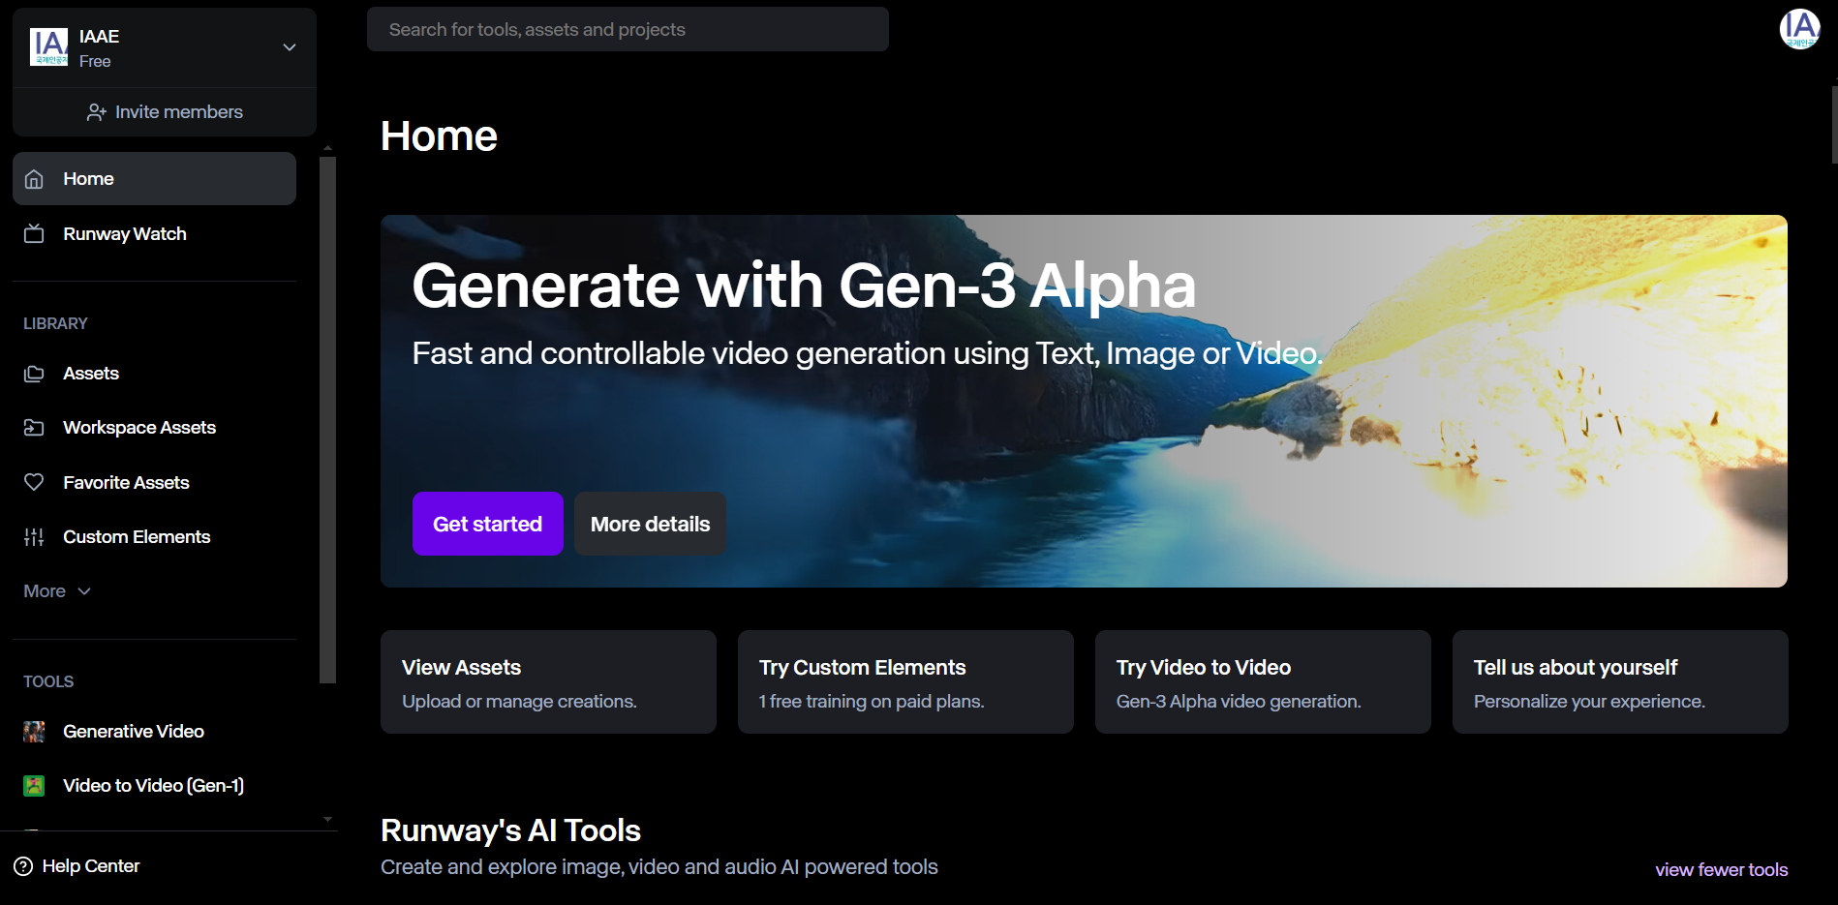Click the IAAE workspace logo icon

(x=49, y=46)
